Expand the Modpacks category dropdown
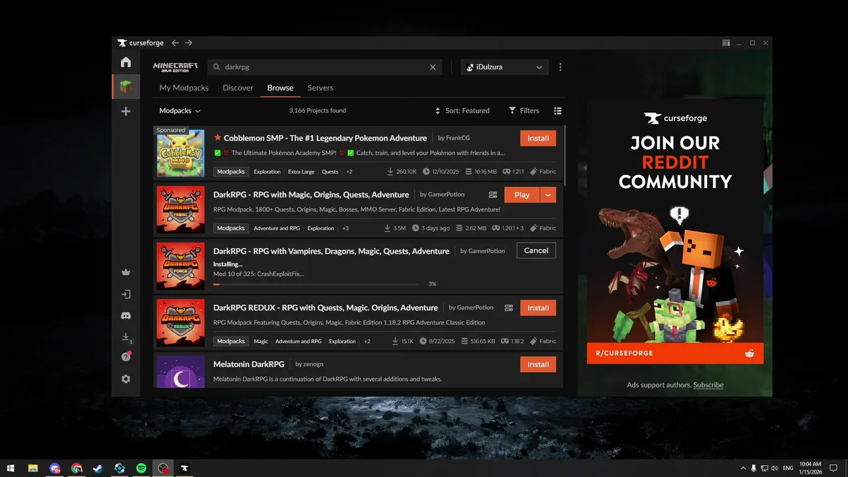The height and width of the screenshot is (477, 848). pos(180,111)
